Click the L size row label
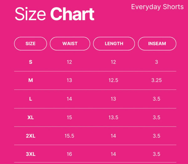188x164 pixels. [x=30, y=99]
